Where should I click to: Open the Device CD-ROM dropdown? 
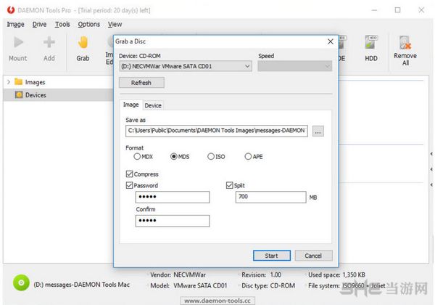186,66
